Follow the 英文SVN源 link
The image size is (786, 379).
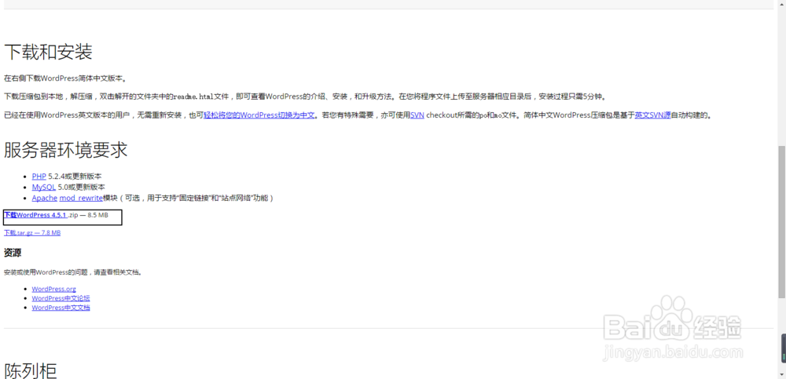coord(652,115)
